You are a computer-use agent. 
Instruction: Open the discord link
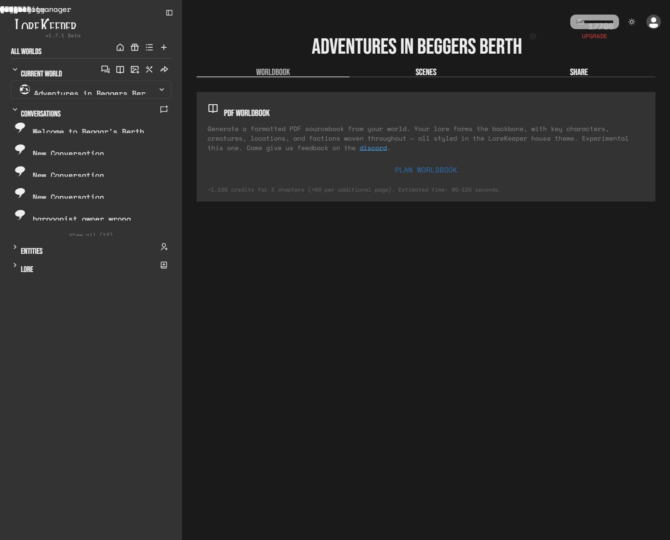(x=373, y=148)
